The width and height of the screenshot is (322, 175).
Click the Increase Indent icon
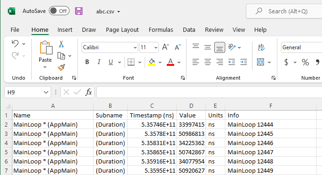[x=244, y=62]
